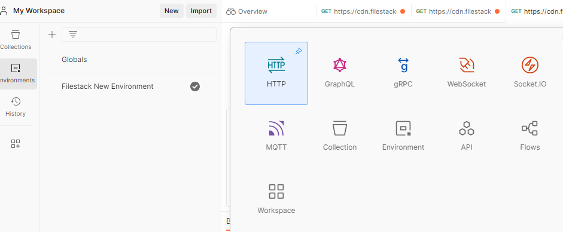Create a new Flows item
Image resolution: width=563 pixels, height=232 pixels.
pyautogui.click(x=530, y=137)
